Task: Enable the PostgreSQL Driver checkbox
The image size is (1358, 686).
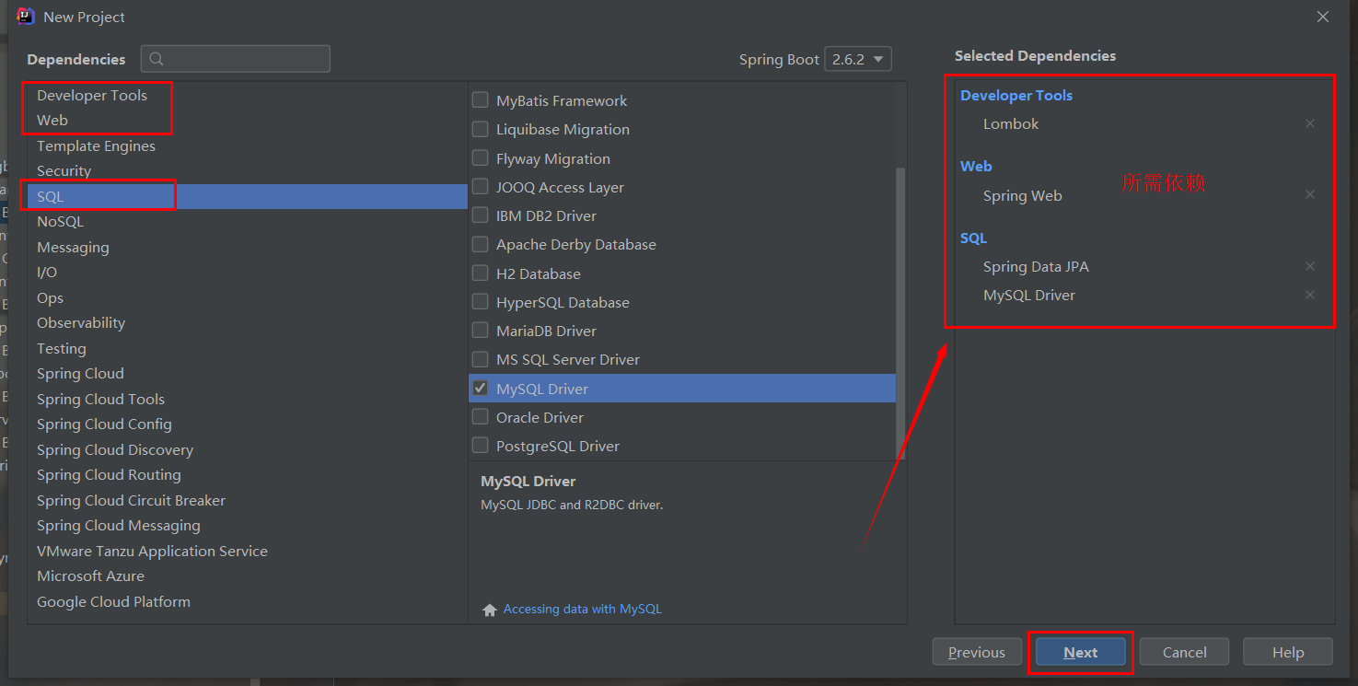Action: 481,446
